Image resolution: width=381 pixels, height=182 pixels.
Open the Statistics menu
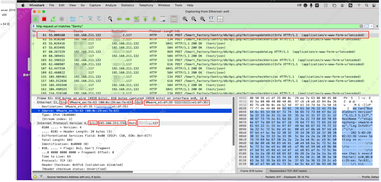pyautogui.click(x=128, y=5)
